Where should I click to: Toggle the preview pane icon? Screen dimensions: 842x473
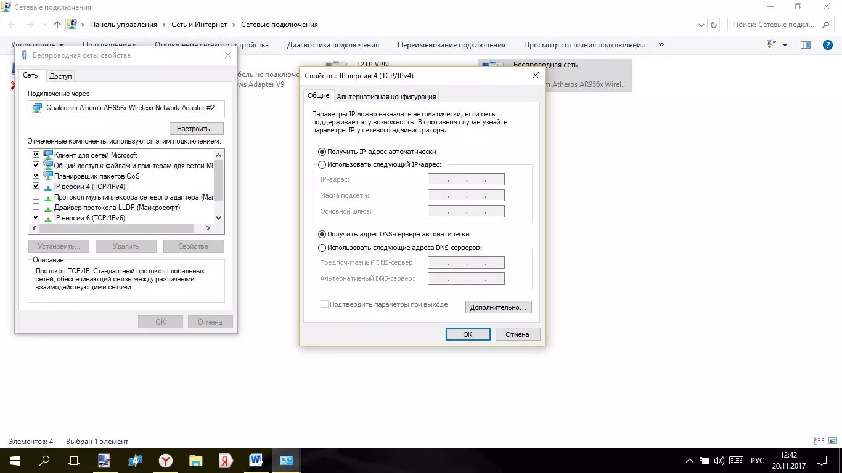805,45
